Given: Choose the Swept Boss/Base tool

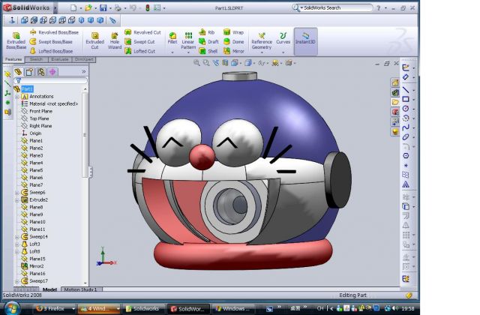Looking at the screenshot, I should [51, 42].
